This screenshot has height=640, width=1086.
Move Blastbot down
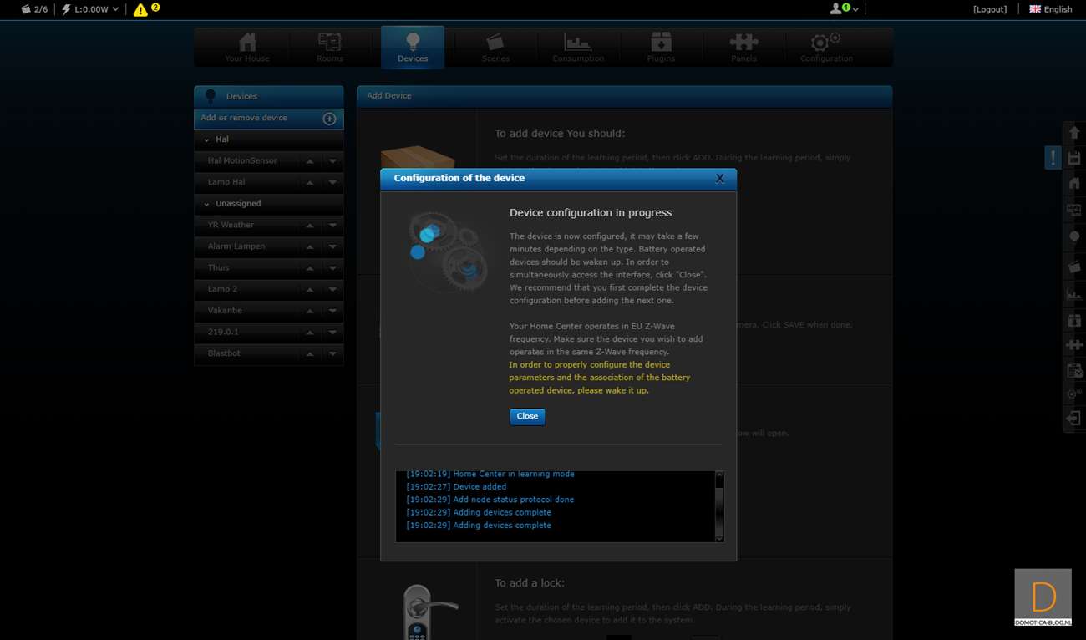point(332,354)
